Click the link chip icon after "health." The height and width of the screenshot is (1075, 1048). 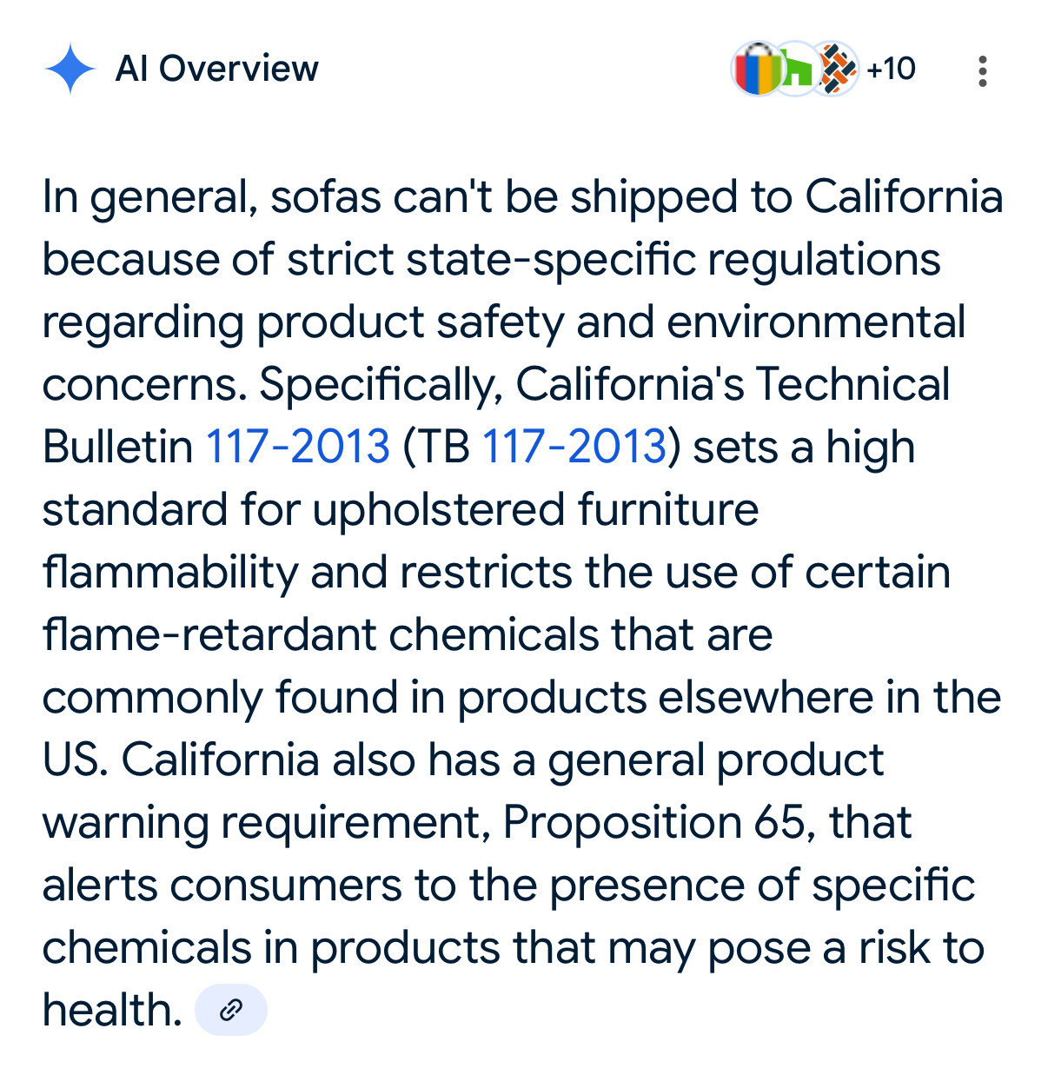click(x=230, y=1010)
